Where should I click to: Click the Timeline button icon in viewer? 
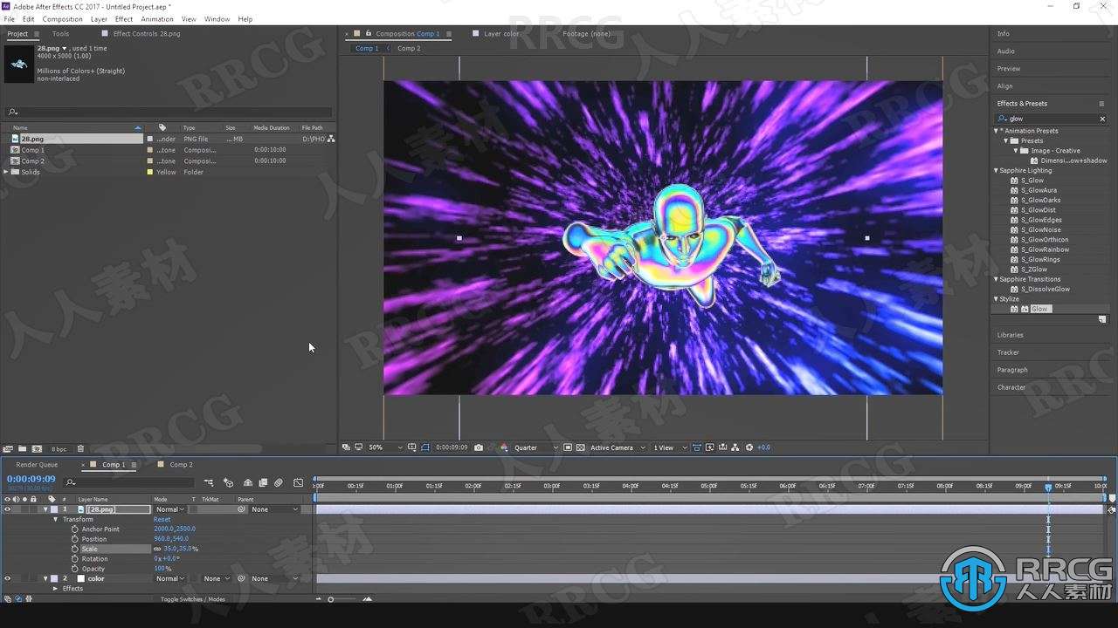[x=721, y=447]
